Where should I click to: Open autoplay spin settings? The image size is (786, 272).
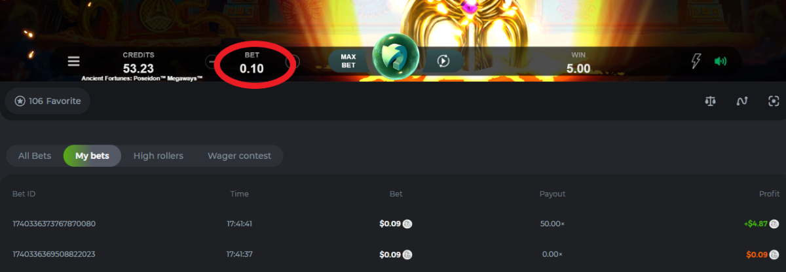coord(443,61)
